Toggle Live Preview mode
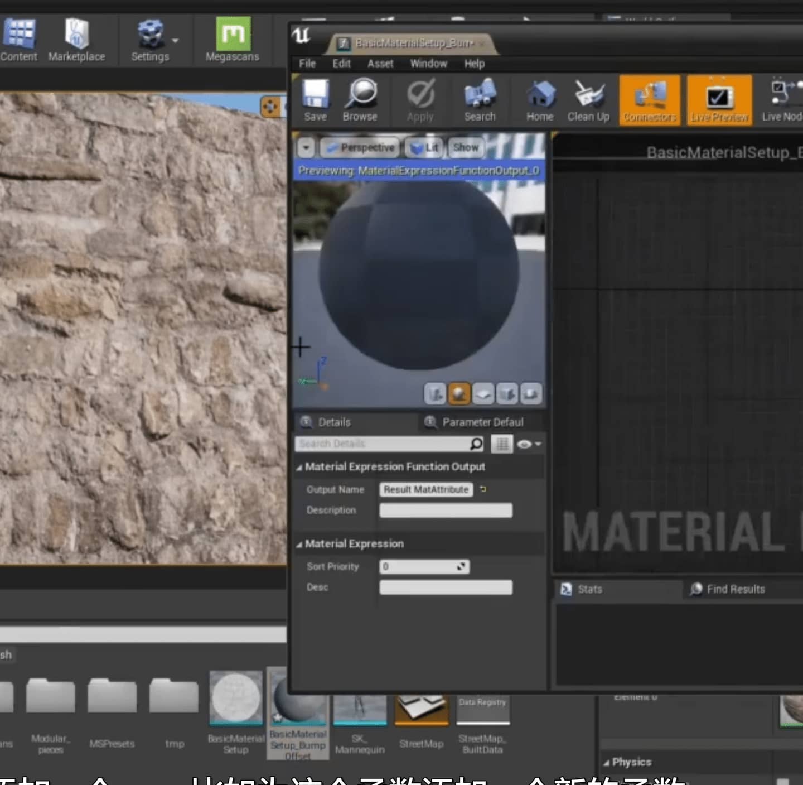Viewport: 803px width, 785px height. pos(719,100)
